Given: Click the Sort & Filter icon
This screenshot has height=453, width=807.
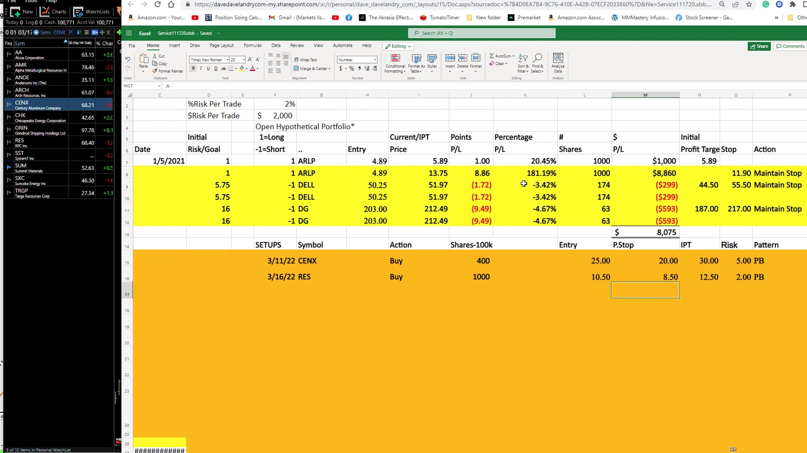Looking at the screenshot, I should [x=523, y=59].
